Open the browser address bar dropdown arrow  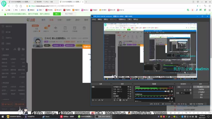(x=200, y=6)
